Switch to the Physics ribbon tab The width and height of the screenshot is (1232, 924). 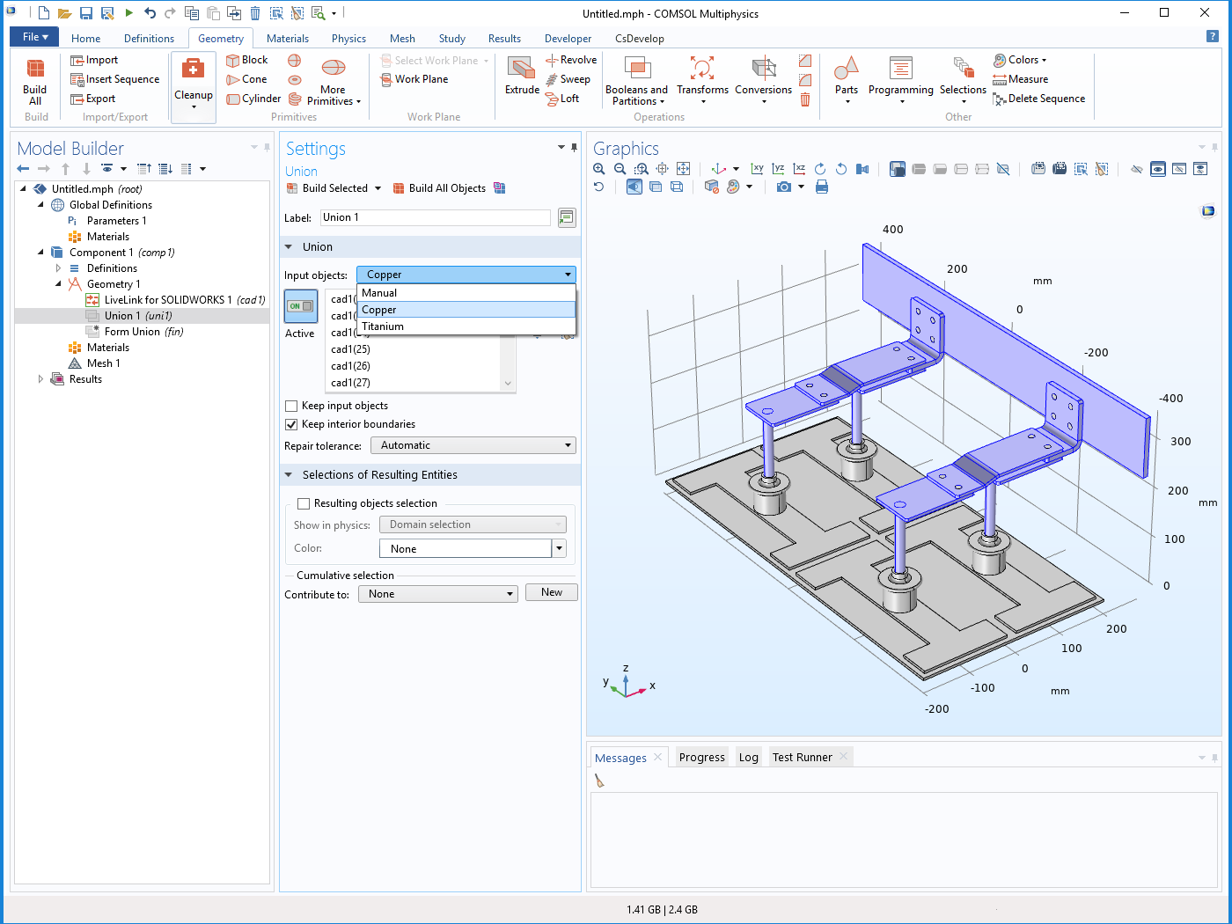(348, 39)
